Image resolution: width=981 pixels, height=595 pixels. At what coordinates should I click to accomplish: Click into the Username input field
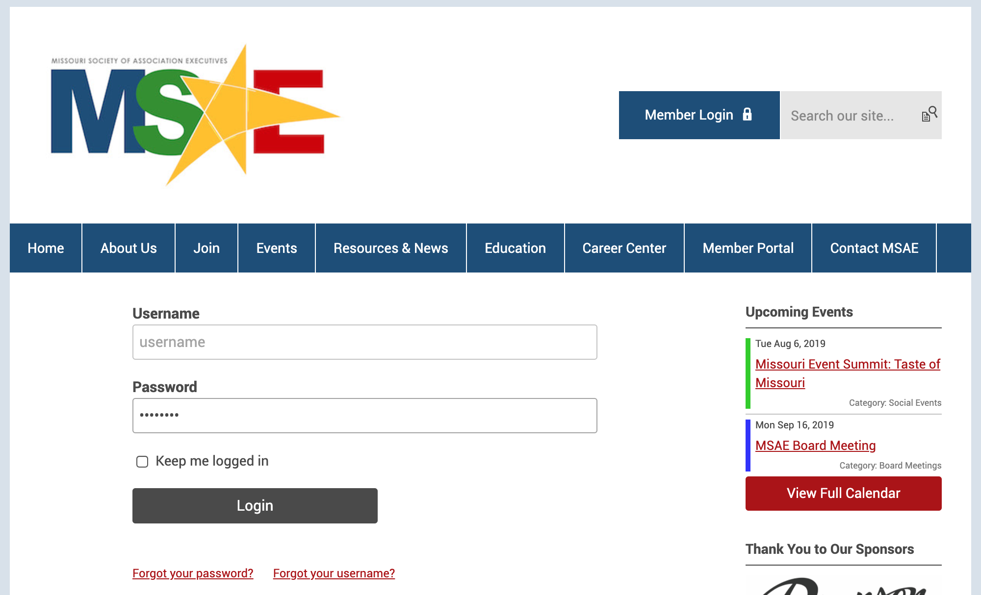coord(365,342)
